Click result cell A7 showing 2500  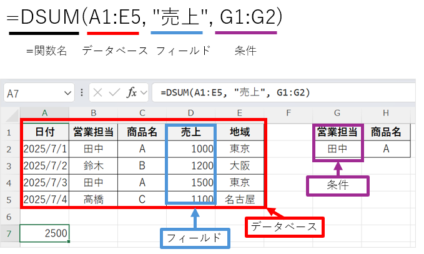point(44,233)
